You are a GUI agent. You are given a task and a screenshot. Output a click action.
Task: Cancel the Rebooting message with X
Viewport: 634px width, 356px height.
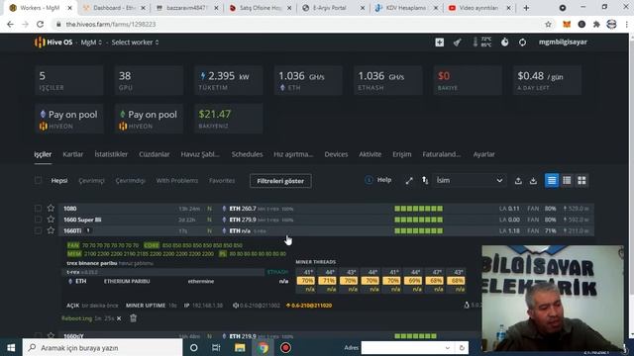(119, 318)
